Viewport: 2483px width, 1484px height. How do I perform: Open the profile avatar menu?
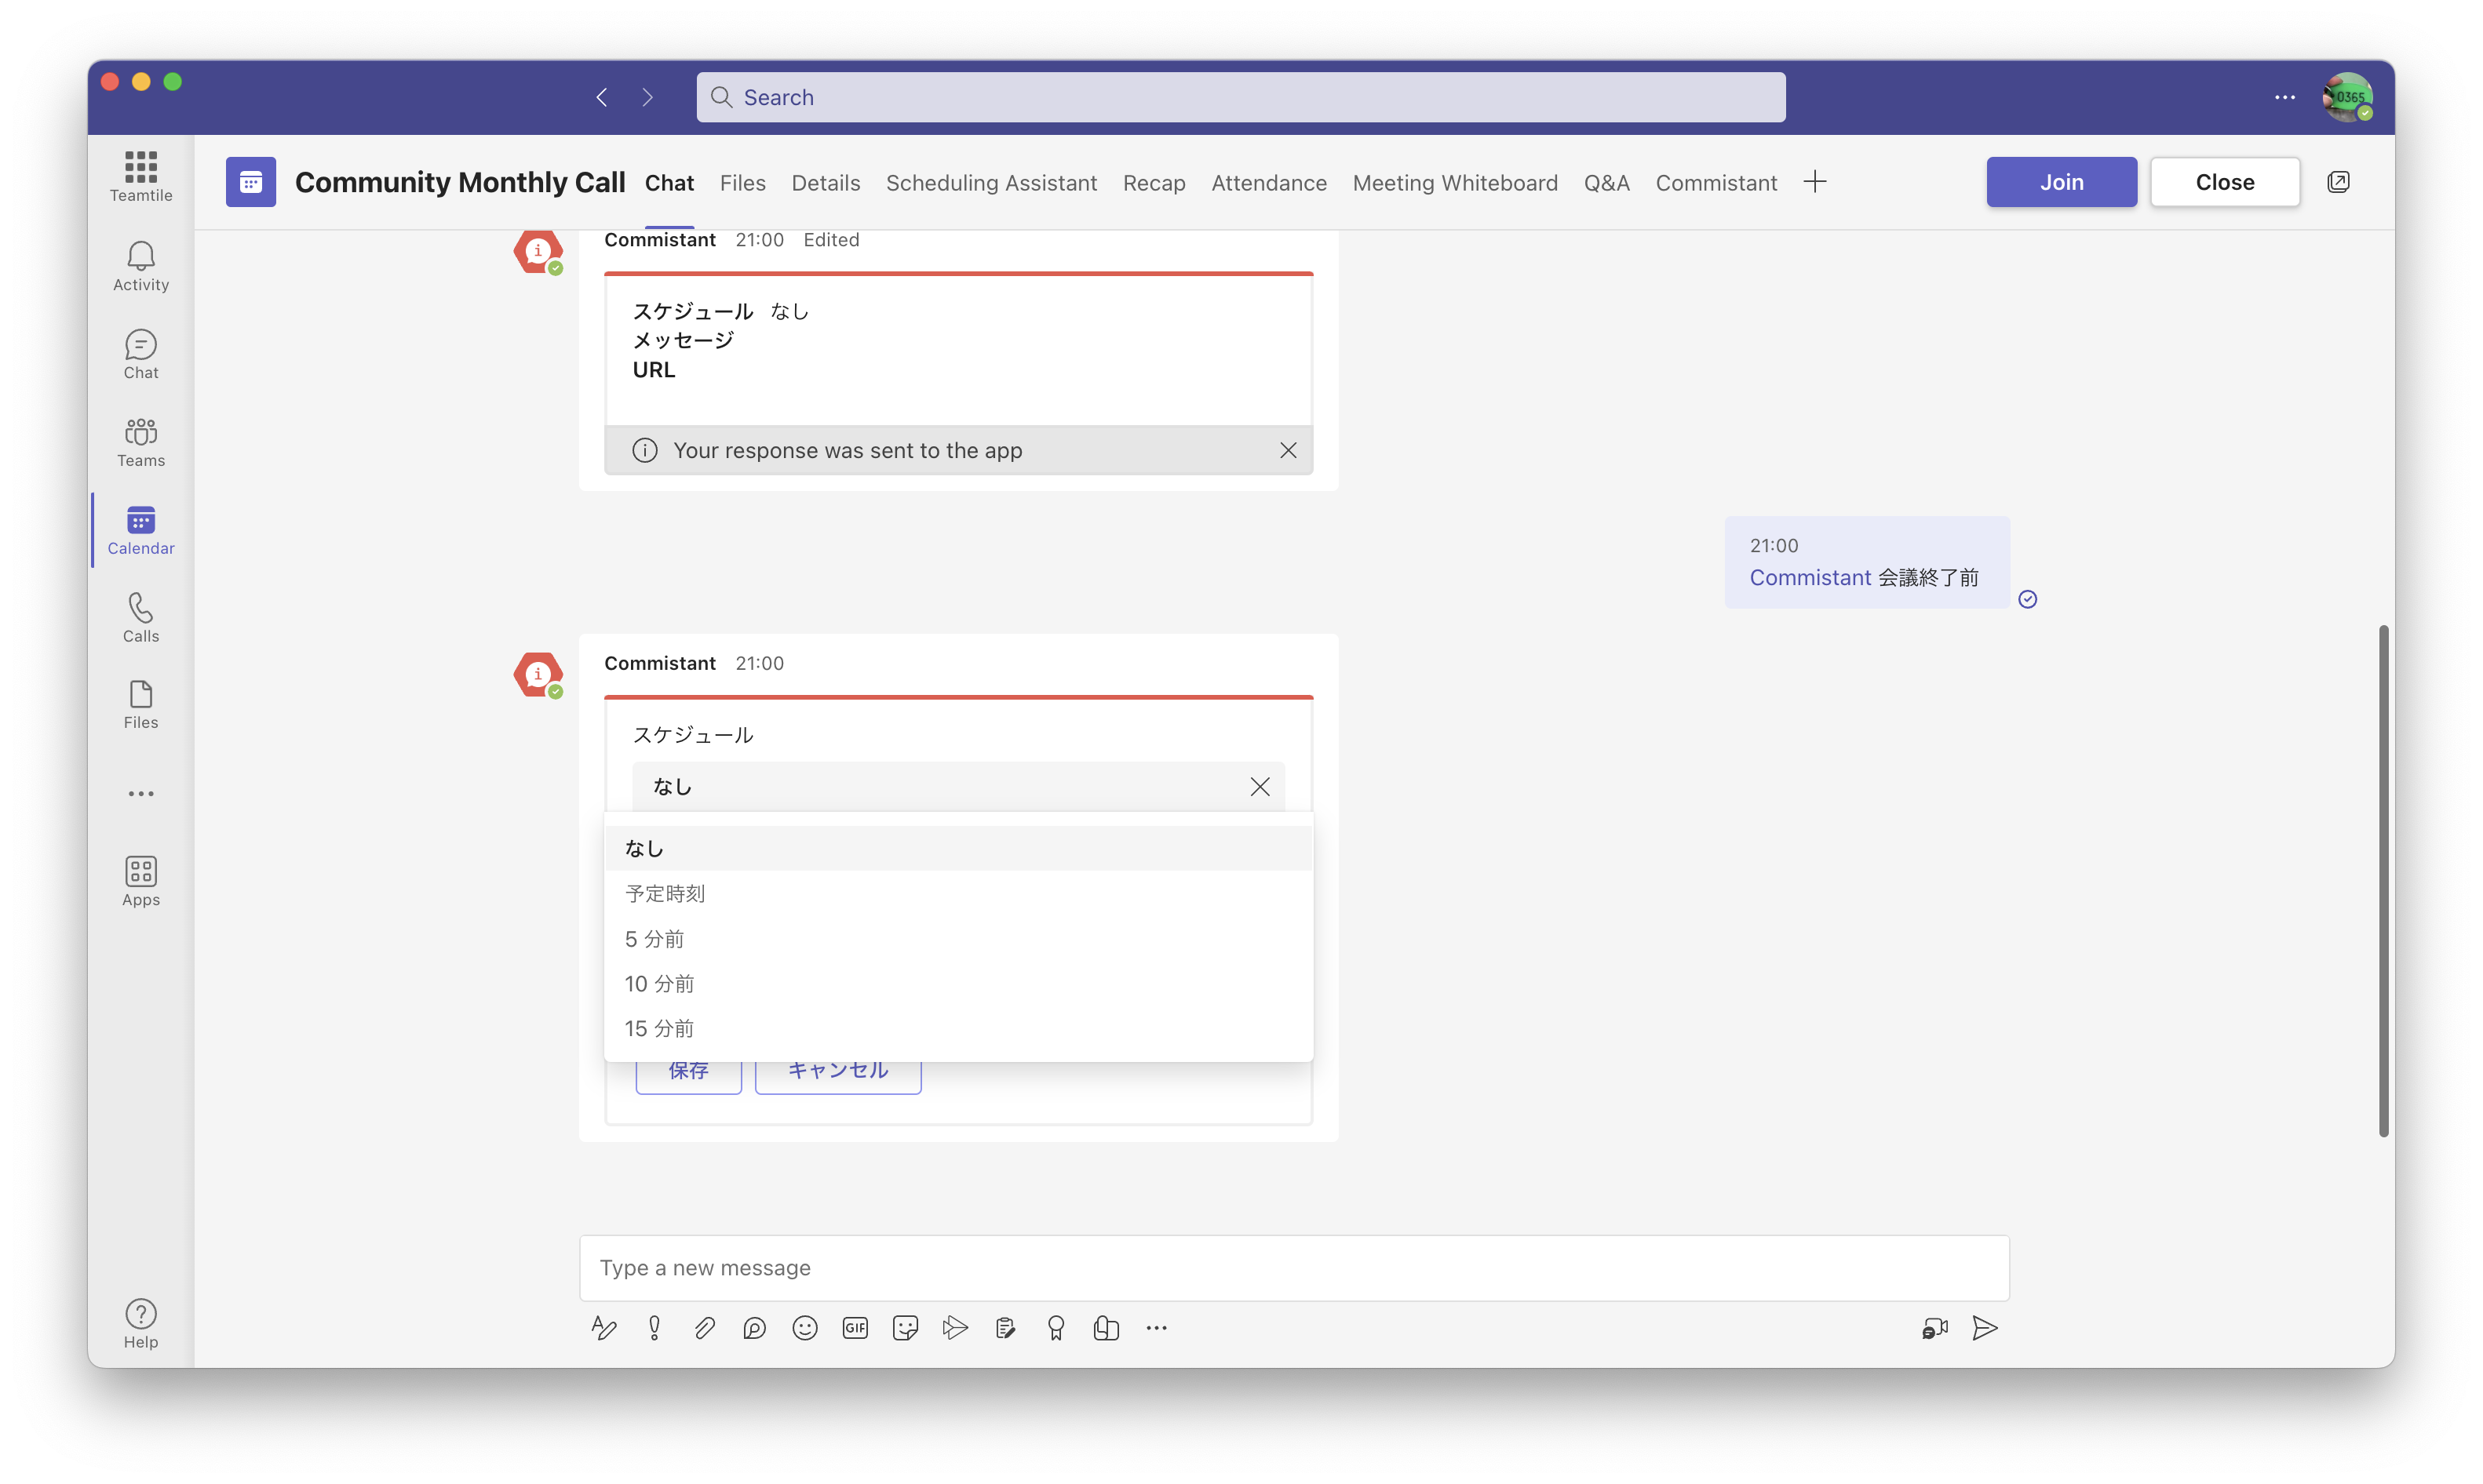[2347, 97]
